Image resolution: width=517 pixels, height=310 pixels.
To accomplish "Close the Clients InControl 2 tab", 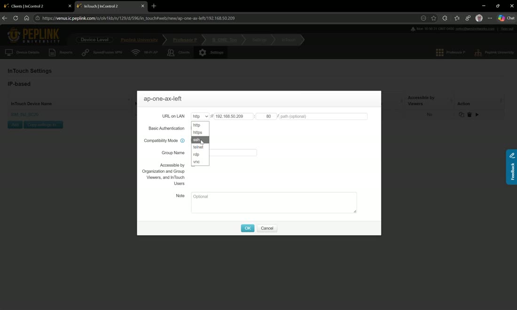I will tap(70, 6).
